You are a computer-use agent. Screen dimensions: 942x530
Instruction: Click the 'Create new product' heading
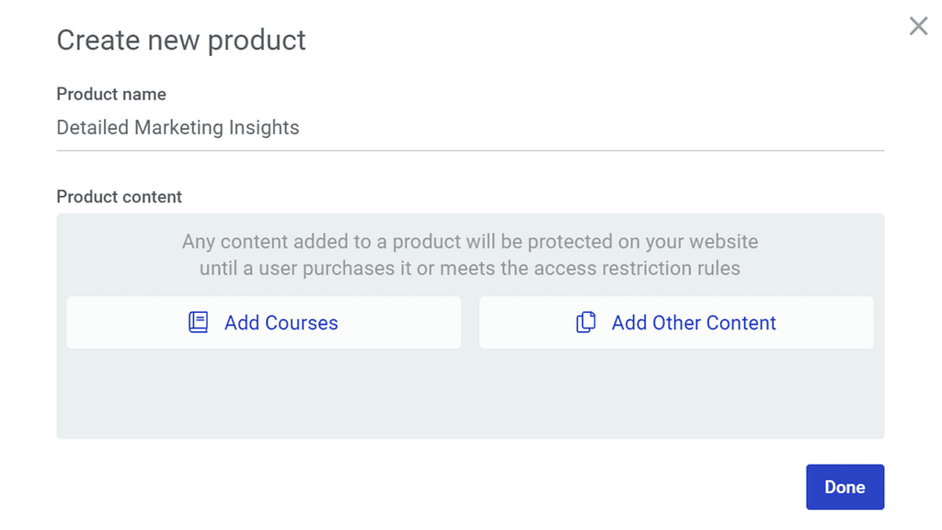click(x=181, y=40)
